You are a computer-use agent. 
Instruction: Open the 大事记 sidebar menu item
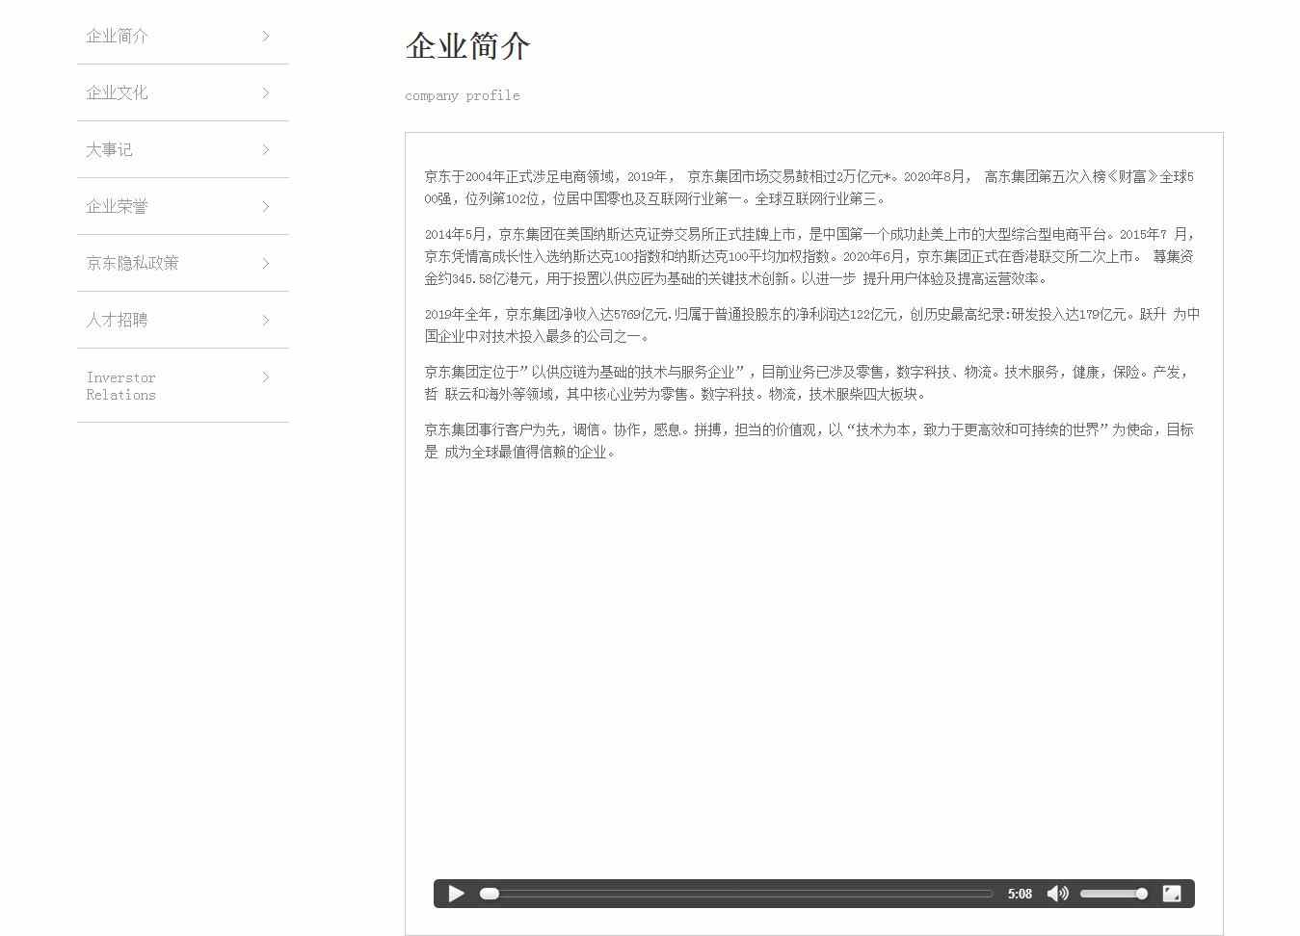pyautogui.click(x=183, y=149)
